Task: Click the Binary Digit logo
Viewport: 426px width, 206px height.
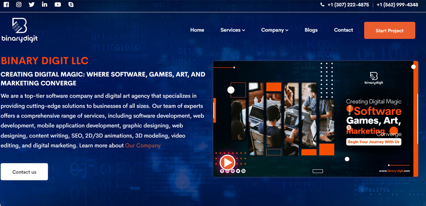Action: (19, 30)
